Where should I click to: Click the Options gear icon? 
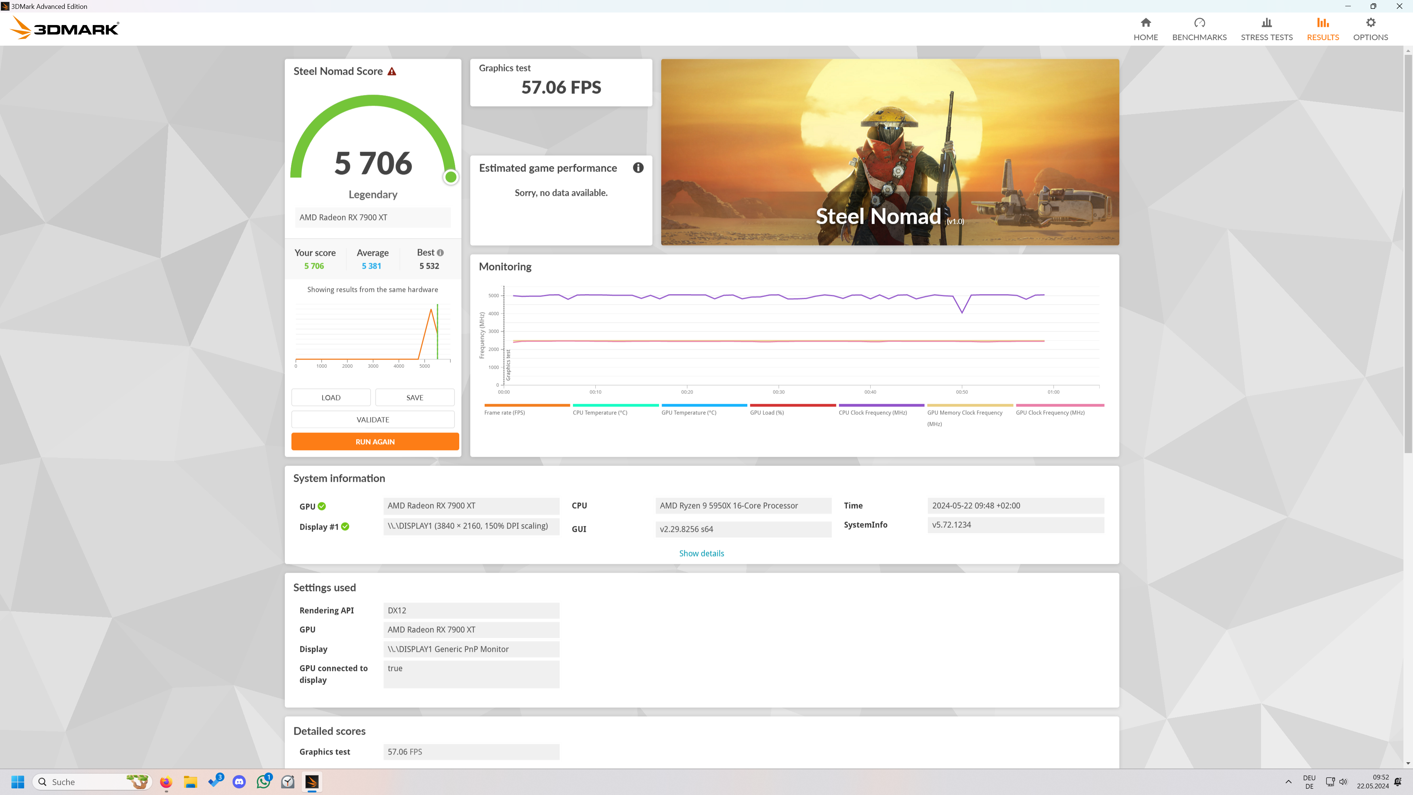(1370, 22)
